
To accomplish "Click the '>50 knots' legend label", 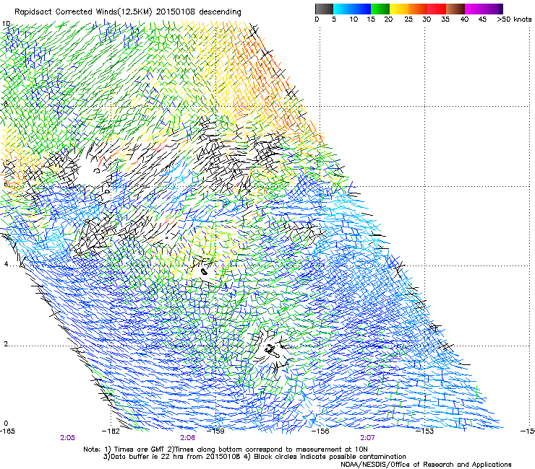I will pyautogui.click(x=514, y=19).
